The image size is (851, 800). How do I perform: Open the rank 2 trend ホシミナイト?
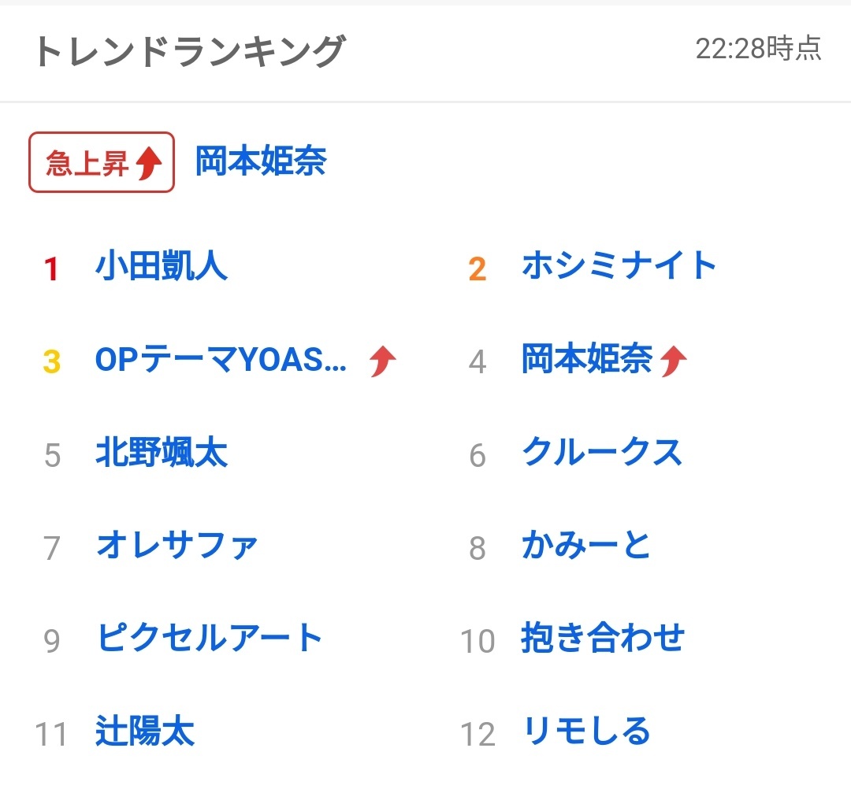tap(619, 267)
